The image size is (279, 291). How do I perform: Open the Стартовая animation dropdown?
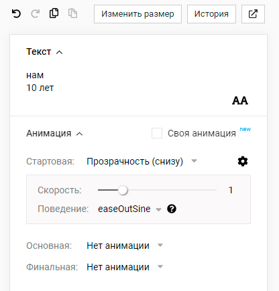coord(142,161)
